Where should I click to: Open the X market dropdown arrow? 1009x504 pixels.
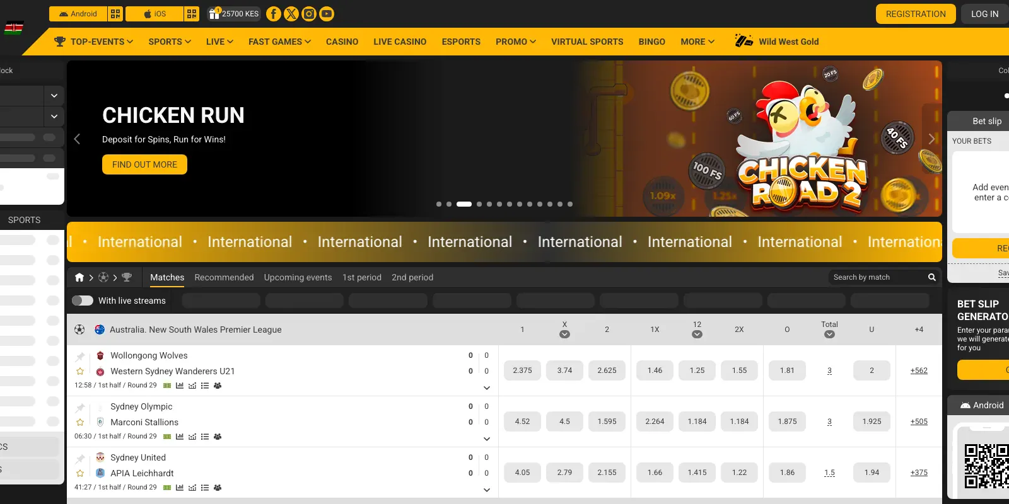tap(564, 335)
